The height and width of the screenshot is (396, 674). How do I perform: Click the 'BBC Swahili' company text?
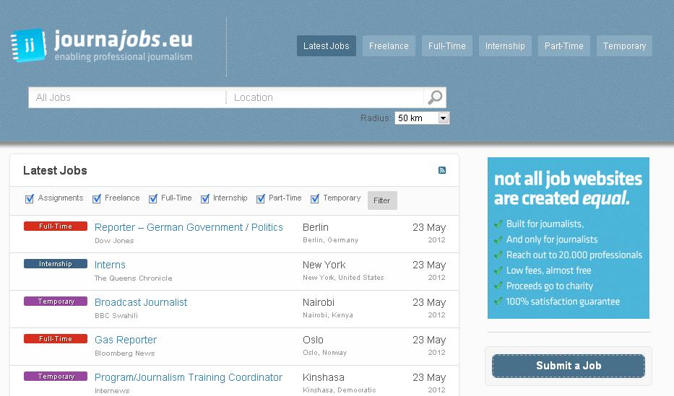point(116,316)
